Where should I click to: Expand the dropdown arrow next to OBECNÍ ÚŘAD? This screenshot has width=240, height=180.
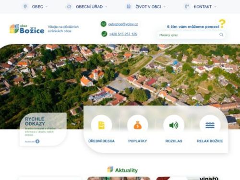pyautogui.click(x=106, y=7)
